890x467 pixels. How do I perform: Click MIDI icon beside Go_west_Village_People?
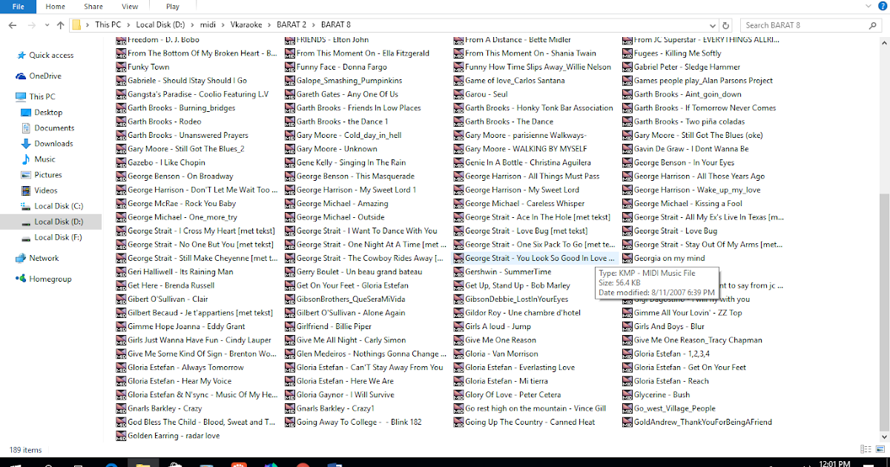[627, 408]
